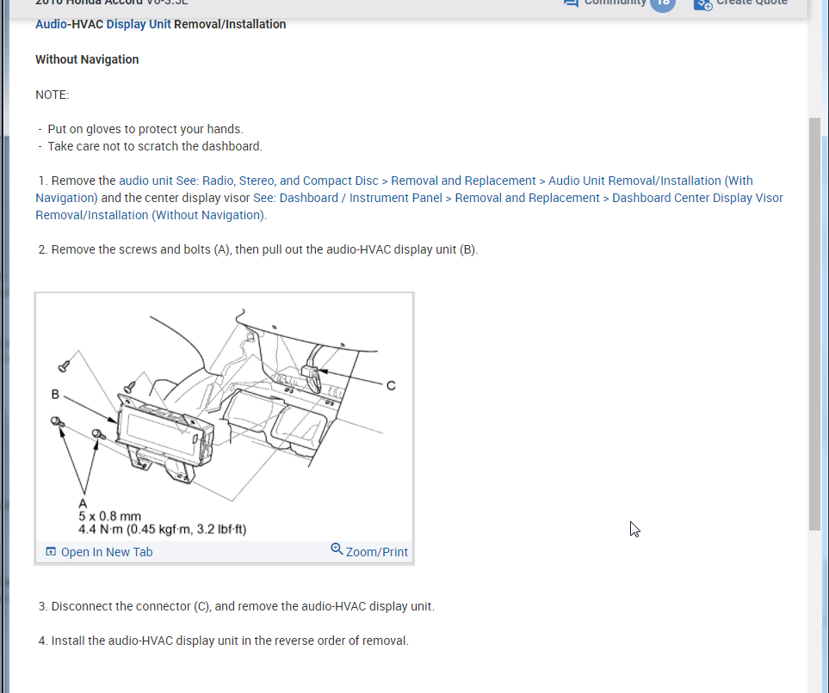Click Zoom/Print under the diagram
Screen dimensions: 829x693
click(376, 552)
